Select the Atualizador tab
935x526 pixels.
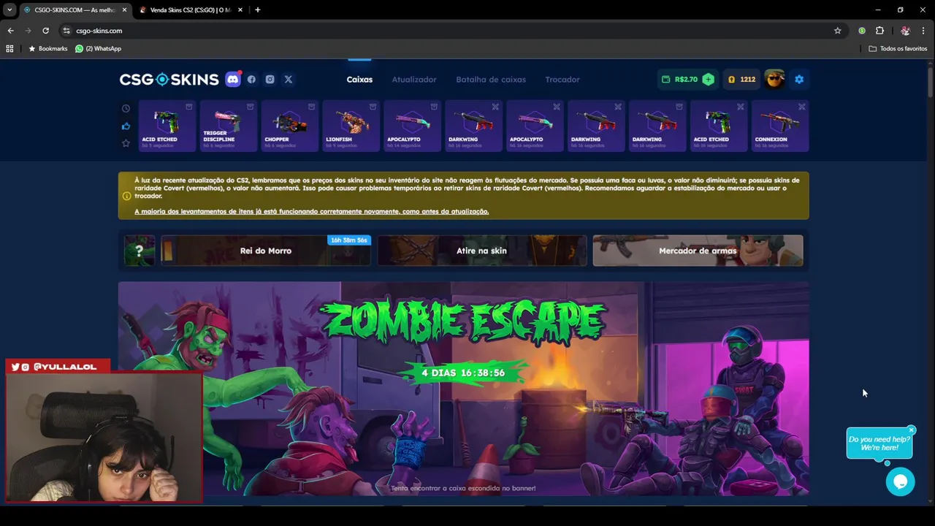tap(414, 79)
